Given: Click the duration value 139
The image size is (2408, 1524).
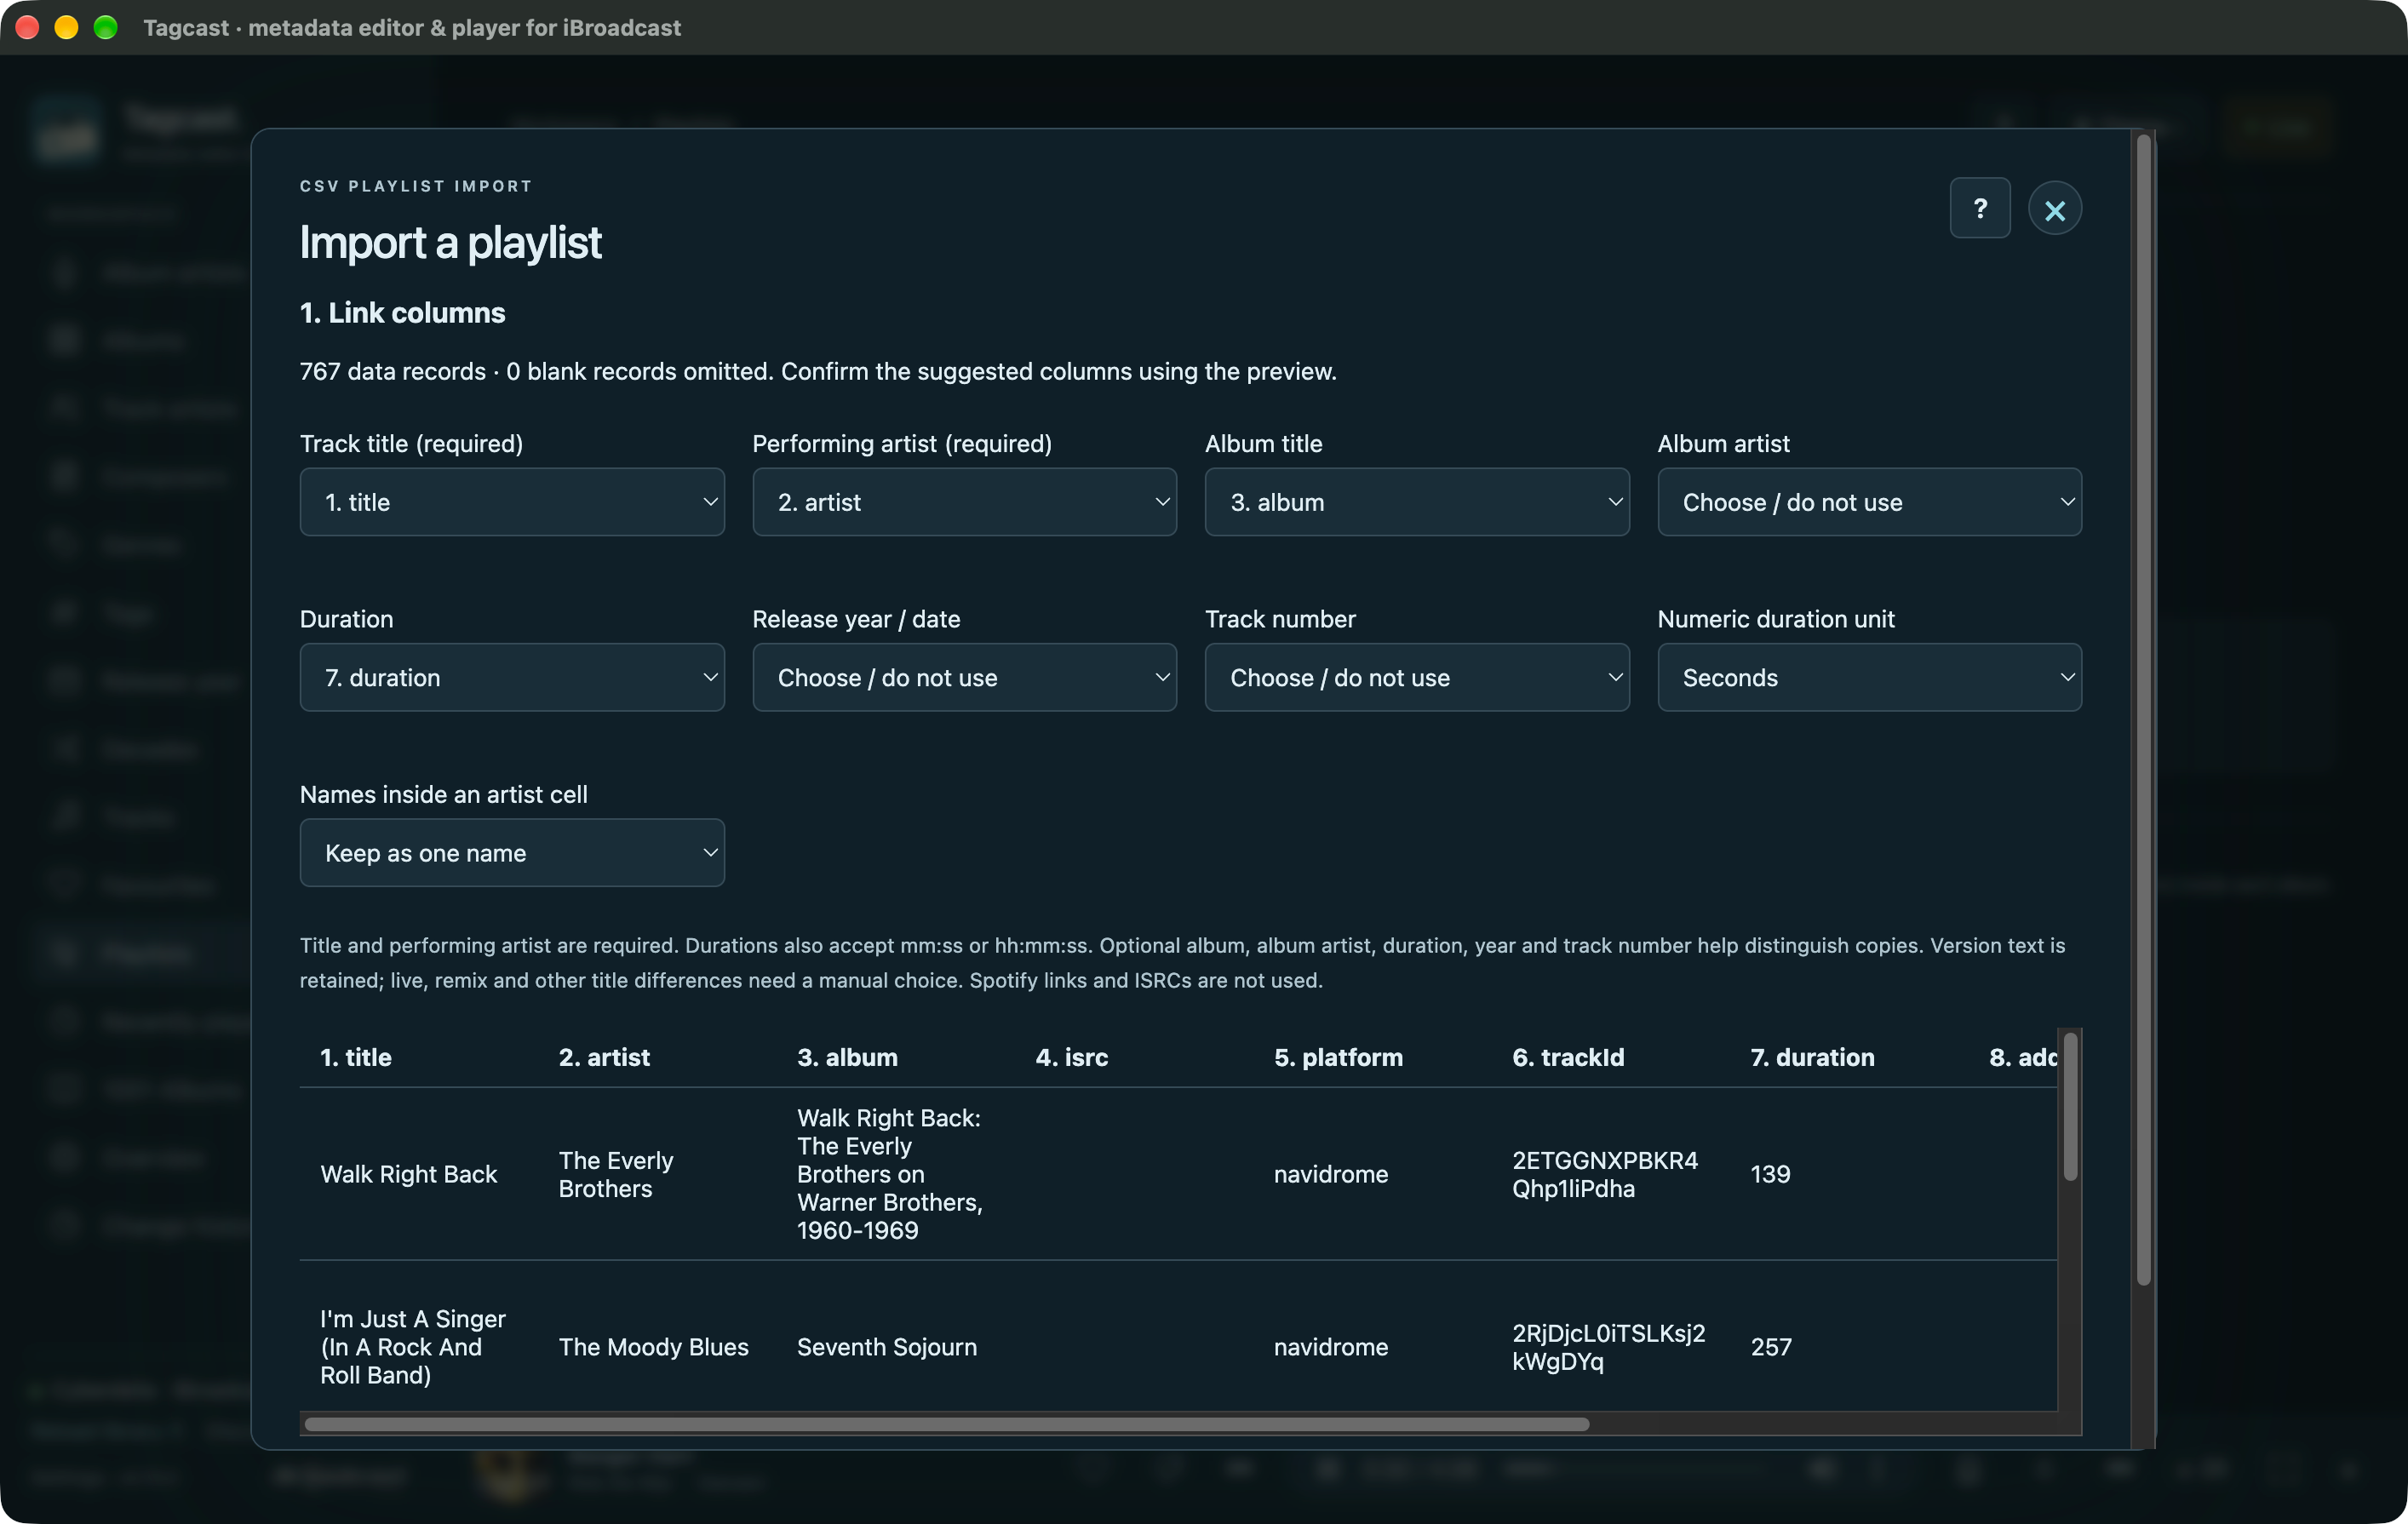Looking at the screenshot, I should coord(1770,1174).
